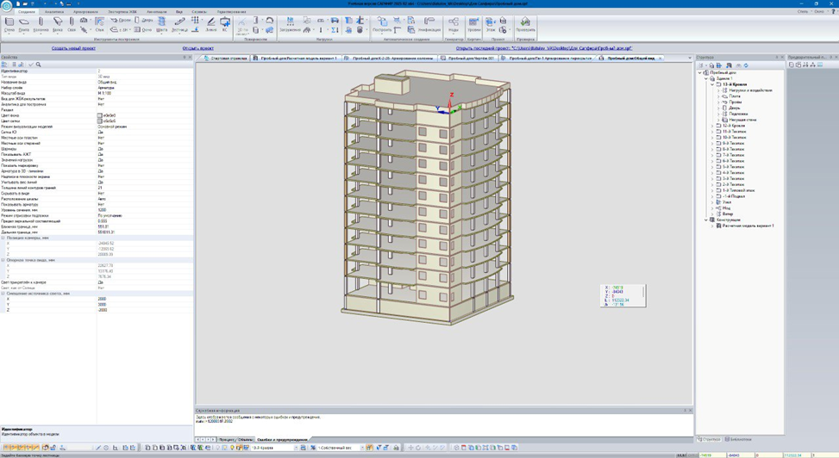Open the Вид ribbon tab
The image size is (839, 458).
point(179,11)
